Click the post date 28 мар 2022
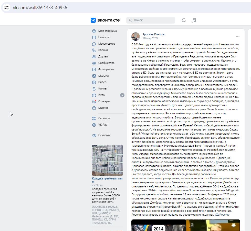The width and height of the screenshot is (251, 231). tap(150, 38)
